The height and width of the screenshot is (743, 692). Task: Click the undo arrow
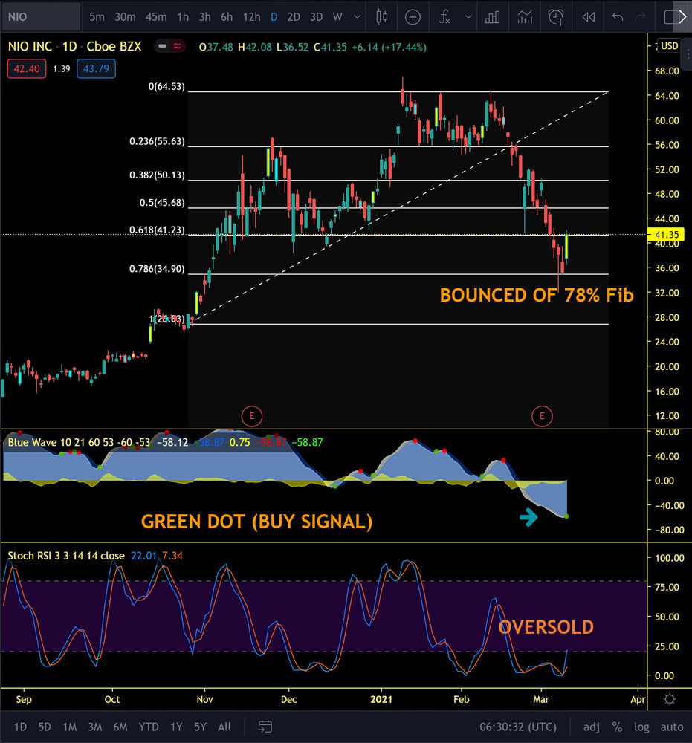[617, 17]
